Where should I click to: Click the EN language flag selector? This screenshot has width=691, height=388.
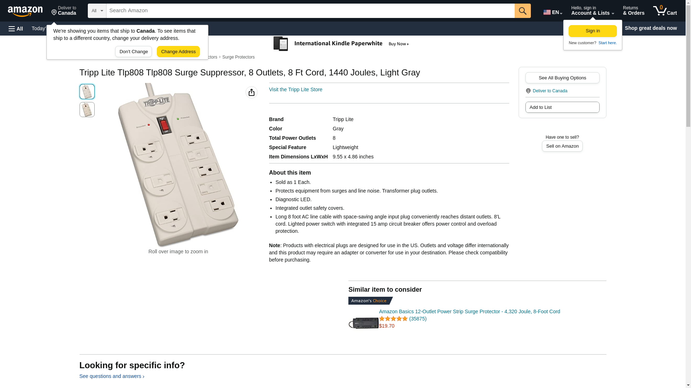pyautogui.click(x=553, y=12)
